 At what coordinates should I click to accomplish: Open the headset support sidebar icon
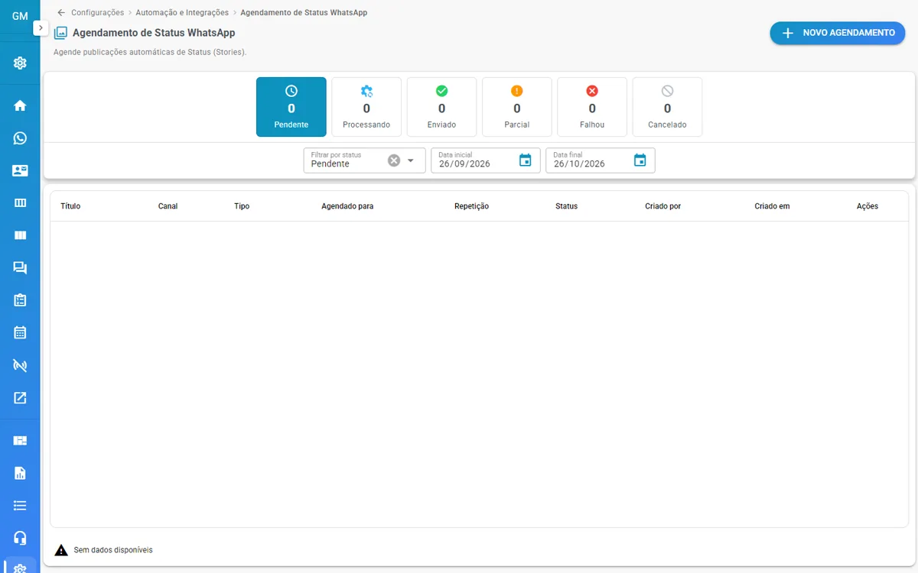point(20,538)
